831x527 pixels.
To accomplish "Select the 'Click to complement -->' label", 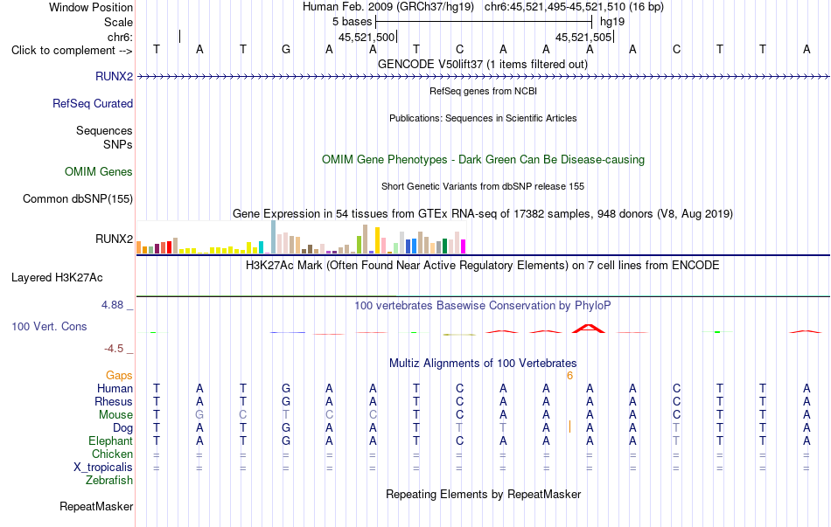I will 72,51.
